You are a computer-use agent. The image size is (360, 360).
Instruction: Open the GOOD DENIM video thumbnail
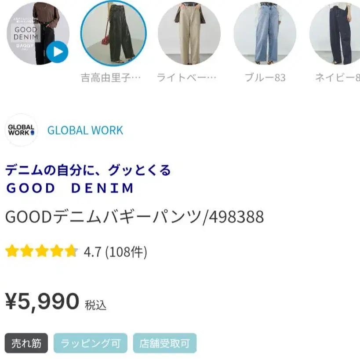point(38,33)
